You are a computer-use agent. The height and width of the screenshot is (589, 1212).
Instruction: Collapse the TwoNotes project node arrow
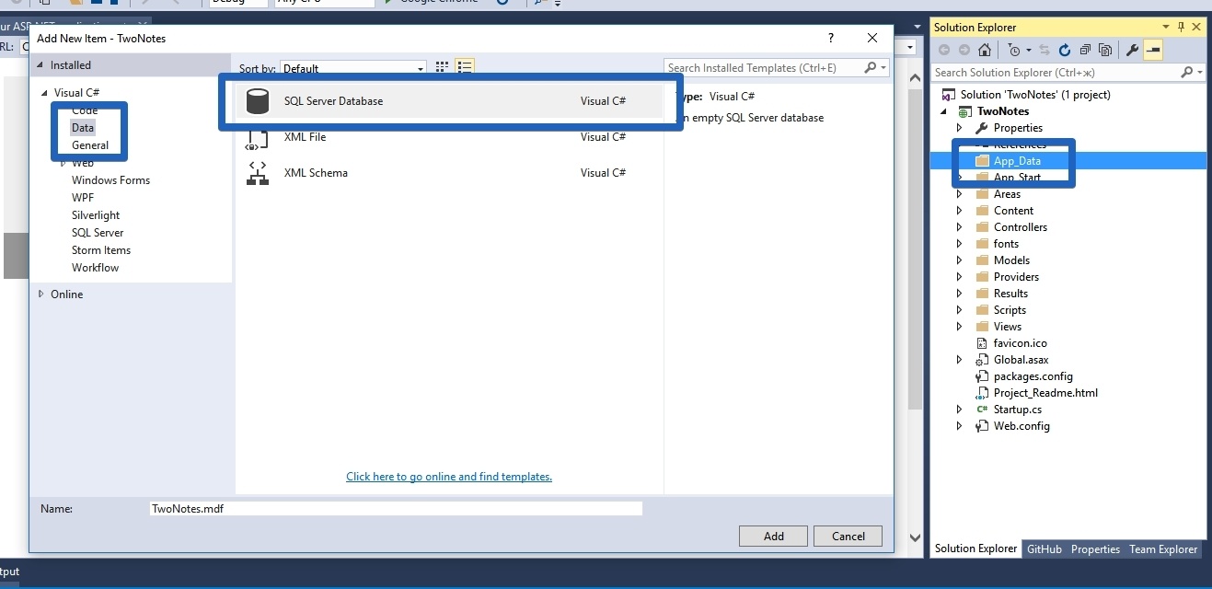[943, 111]
